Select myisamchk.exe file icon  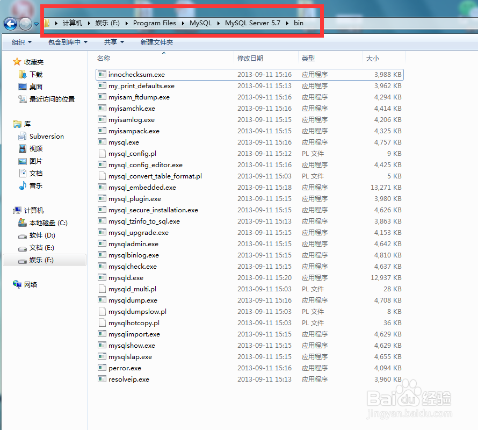point(102,108)
